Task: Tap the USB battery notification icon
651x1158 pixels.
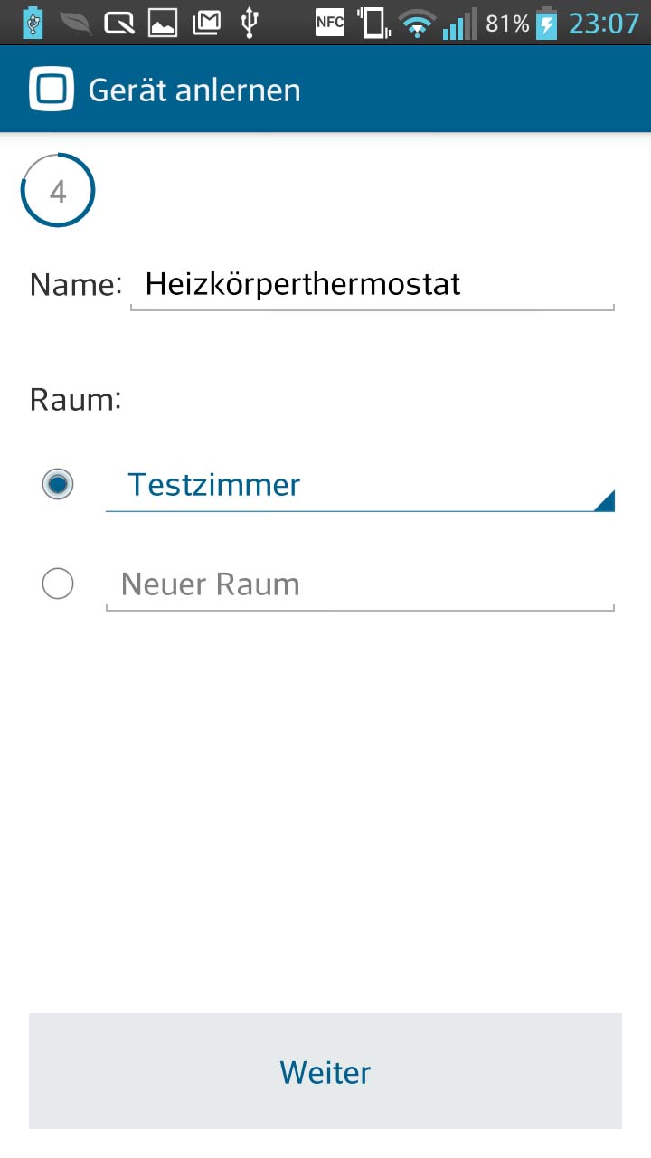Action: tap(33, 23)
